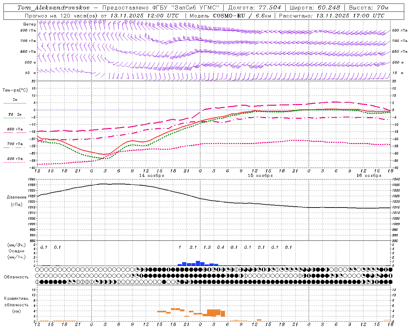
Task: Click the Тем-ра(°C) axis title
Action: pos(15,90)
